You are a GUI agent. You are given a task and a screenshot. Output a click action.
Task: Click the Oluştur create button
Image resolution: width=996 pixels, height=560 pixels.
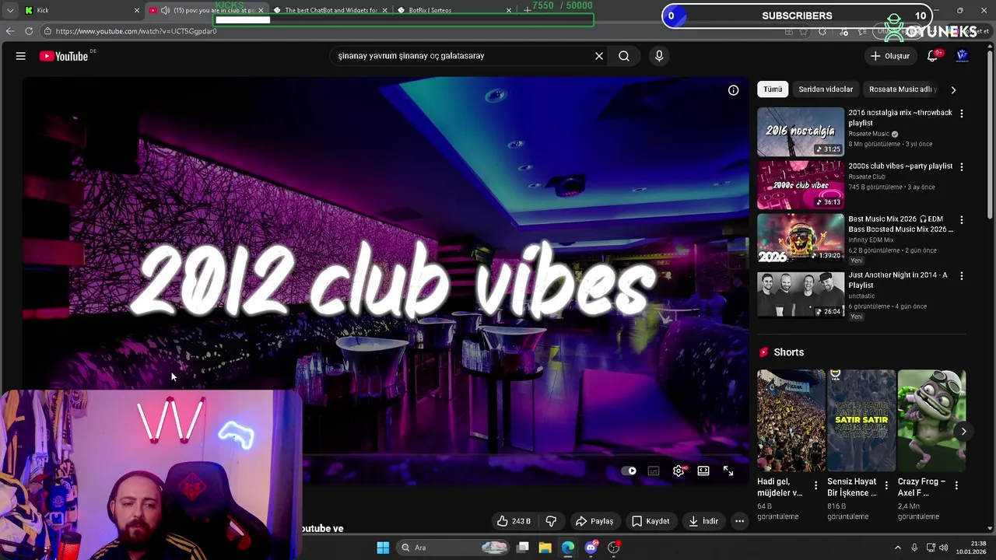tap(890, 56)
